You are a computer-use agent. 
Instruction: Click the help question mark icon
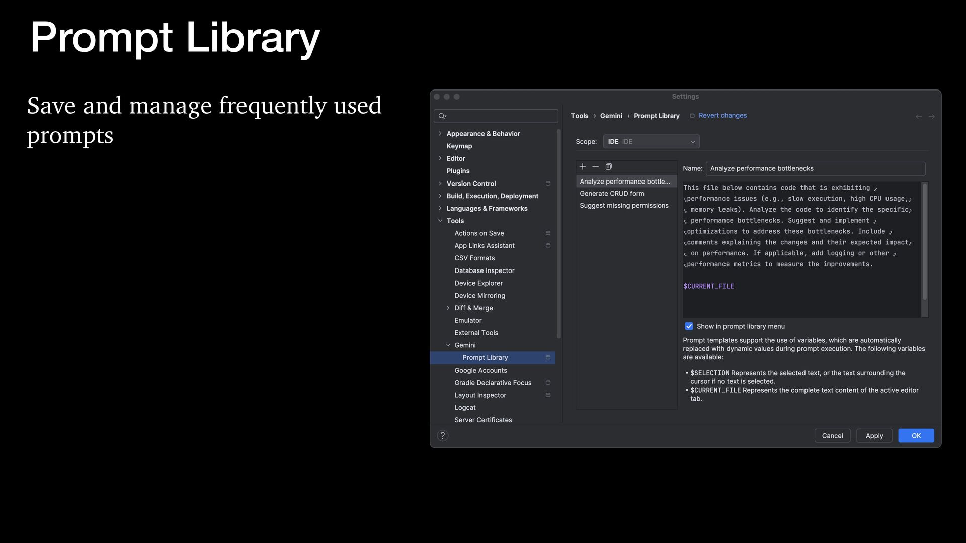[x=442, y=436]
